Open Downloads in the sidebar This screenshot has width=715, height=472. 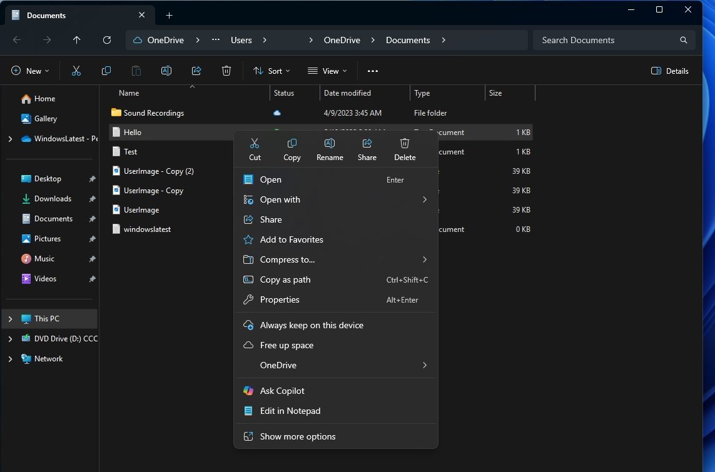pyautogui.click(x=53, y=199)
